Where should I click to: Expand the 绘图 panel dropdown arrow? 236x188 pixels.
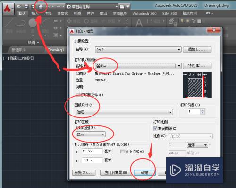(38, 42)
